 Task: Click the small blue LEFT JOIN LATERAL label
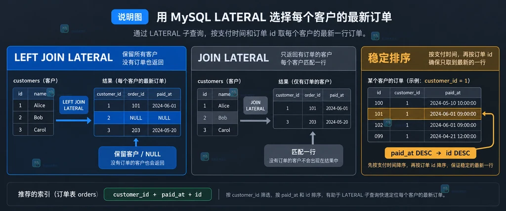point(74,105)
